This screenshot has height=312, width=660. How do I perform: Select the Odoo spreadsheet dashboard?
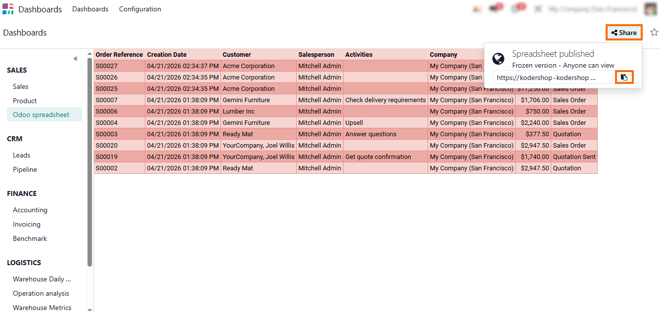[41, 115]
